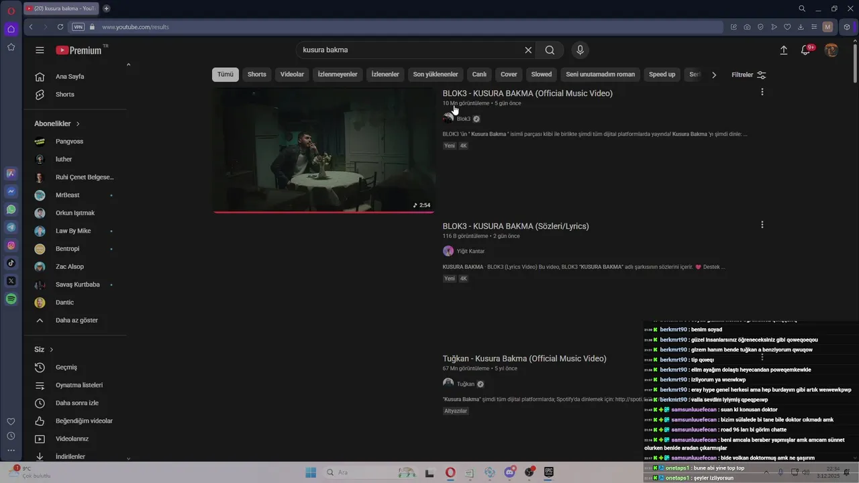859x483 pixels.
Task: Expand the Abonelikler section arrow
Action: point(78,124)
